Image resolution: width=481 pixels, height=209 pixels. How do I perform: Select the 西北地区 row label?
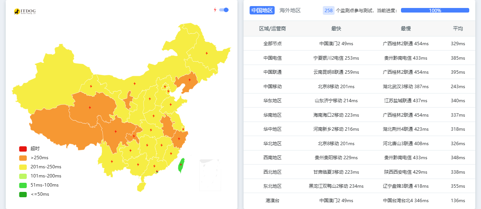pyautogui.click(x=273, y=172)
